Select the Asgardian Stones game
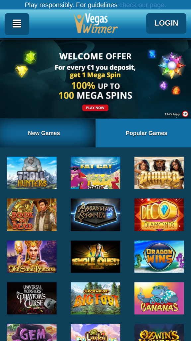 95,215
